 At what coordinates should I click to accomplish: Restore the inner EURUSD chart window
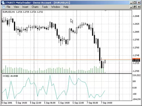point(135,7)
